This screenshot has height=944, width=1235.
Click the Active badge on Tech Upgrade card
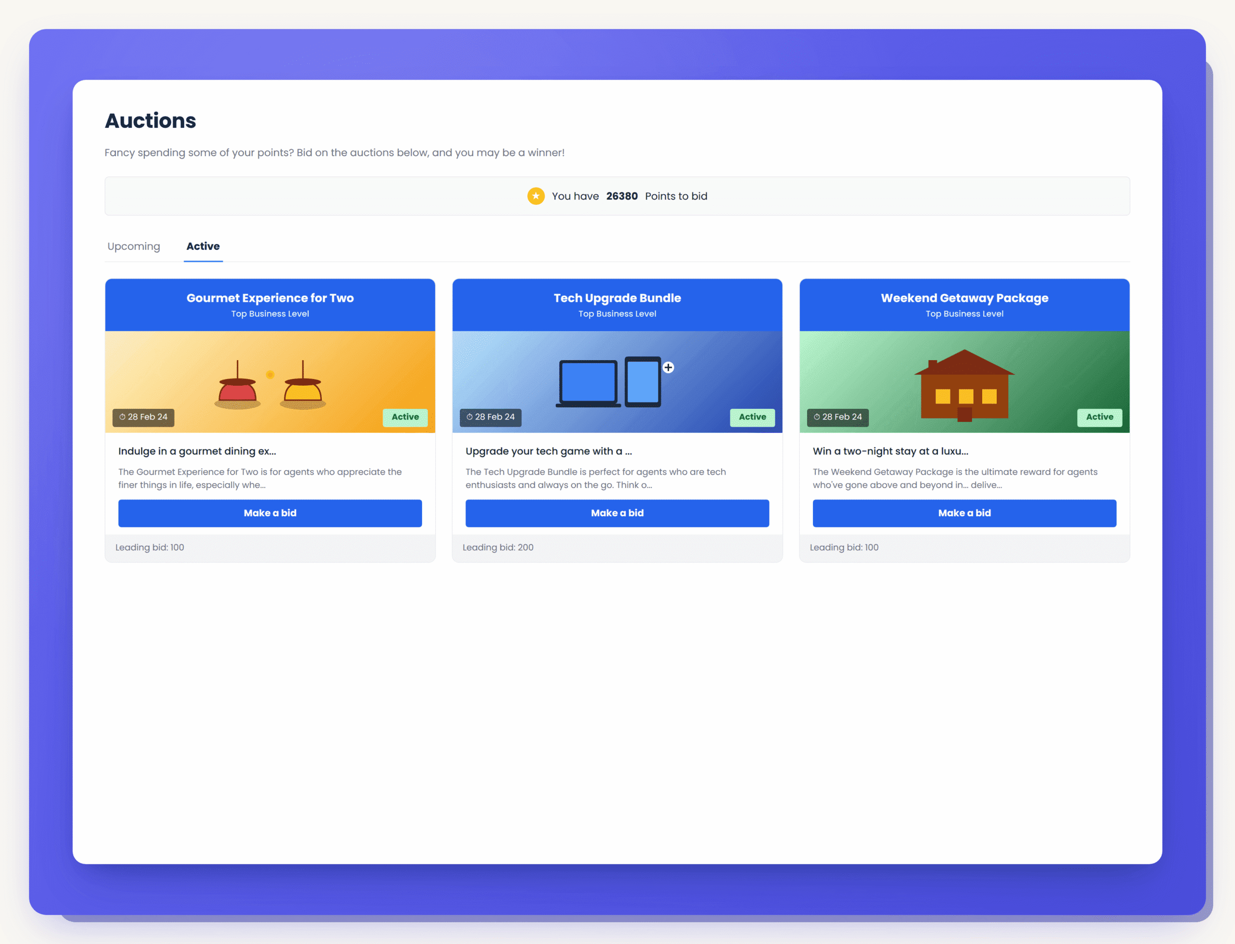point(752,417)
